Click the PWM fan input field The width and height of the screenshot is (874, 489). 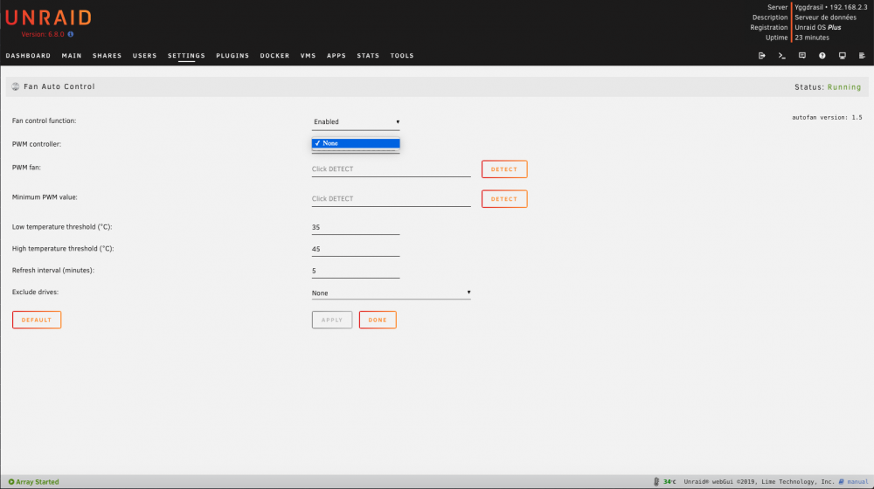point(391,169)
